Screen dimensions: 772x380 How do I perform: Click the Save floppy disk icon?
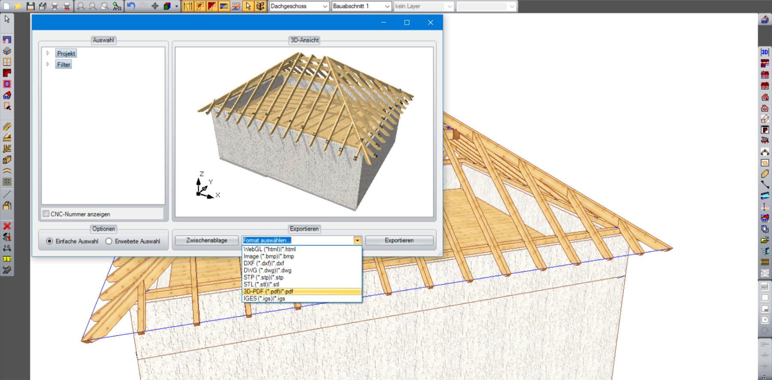[x=30, y=6]
